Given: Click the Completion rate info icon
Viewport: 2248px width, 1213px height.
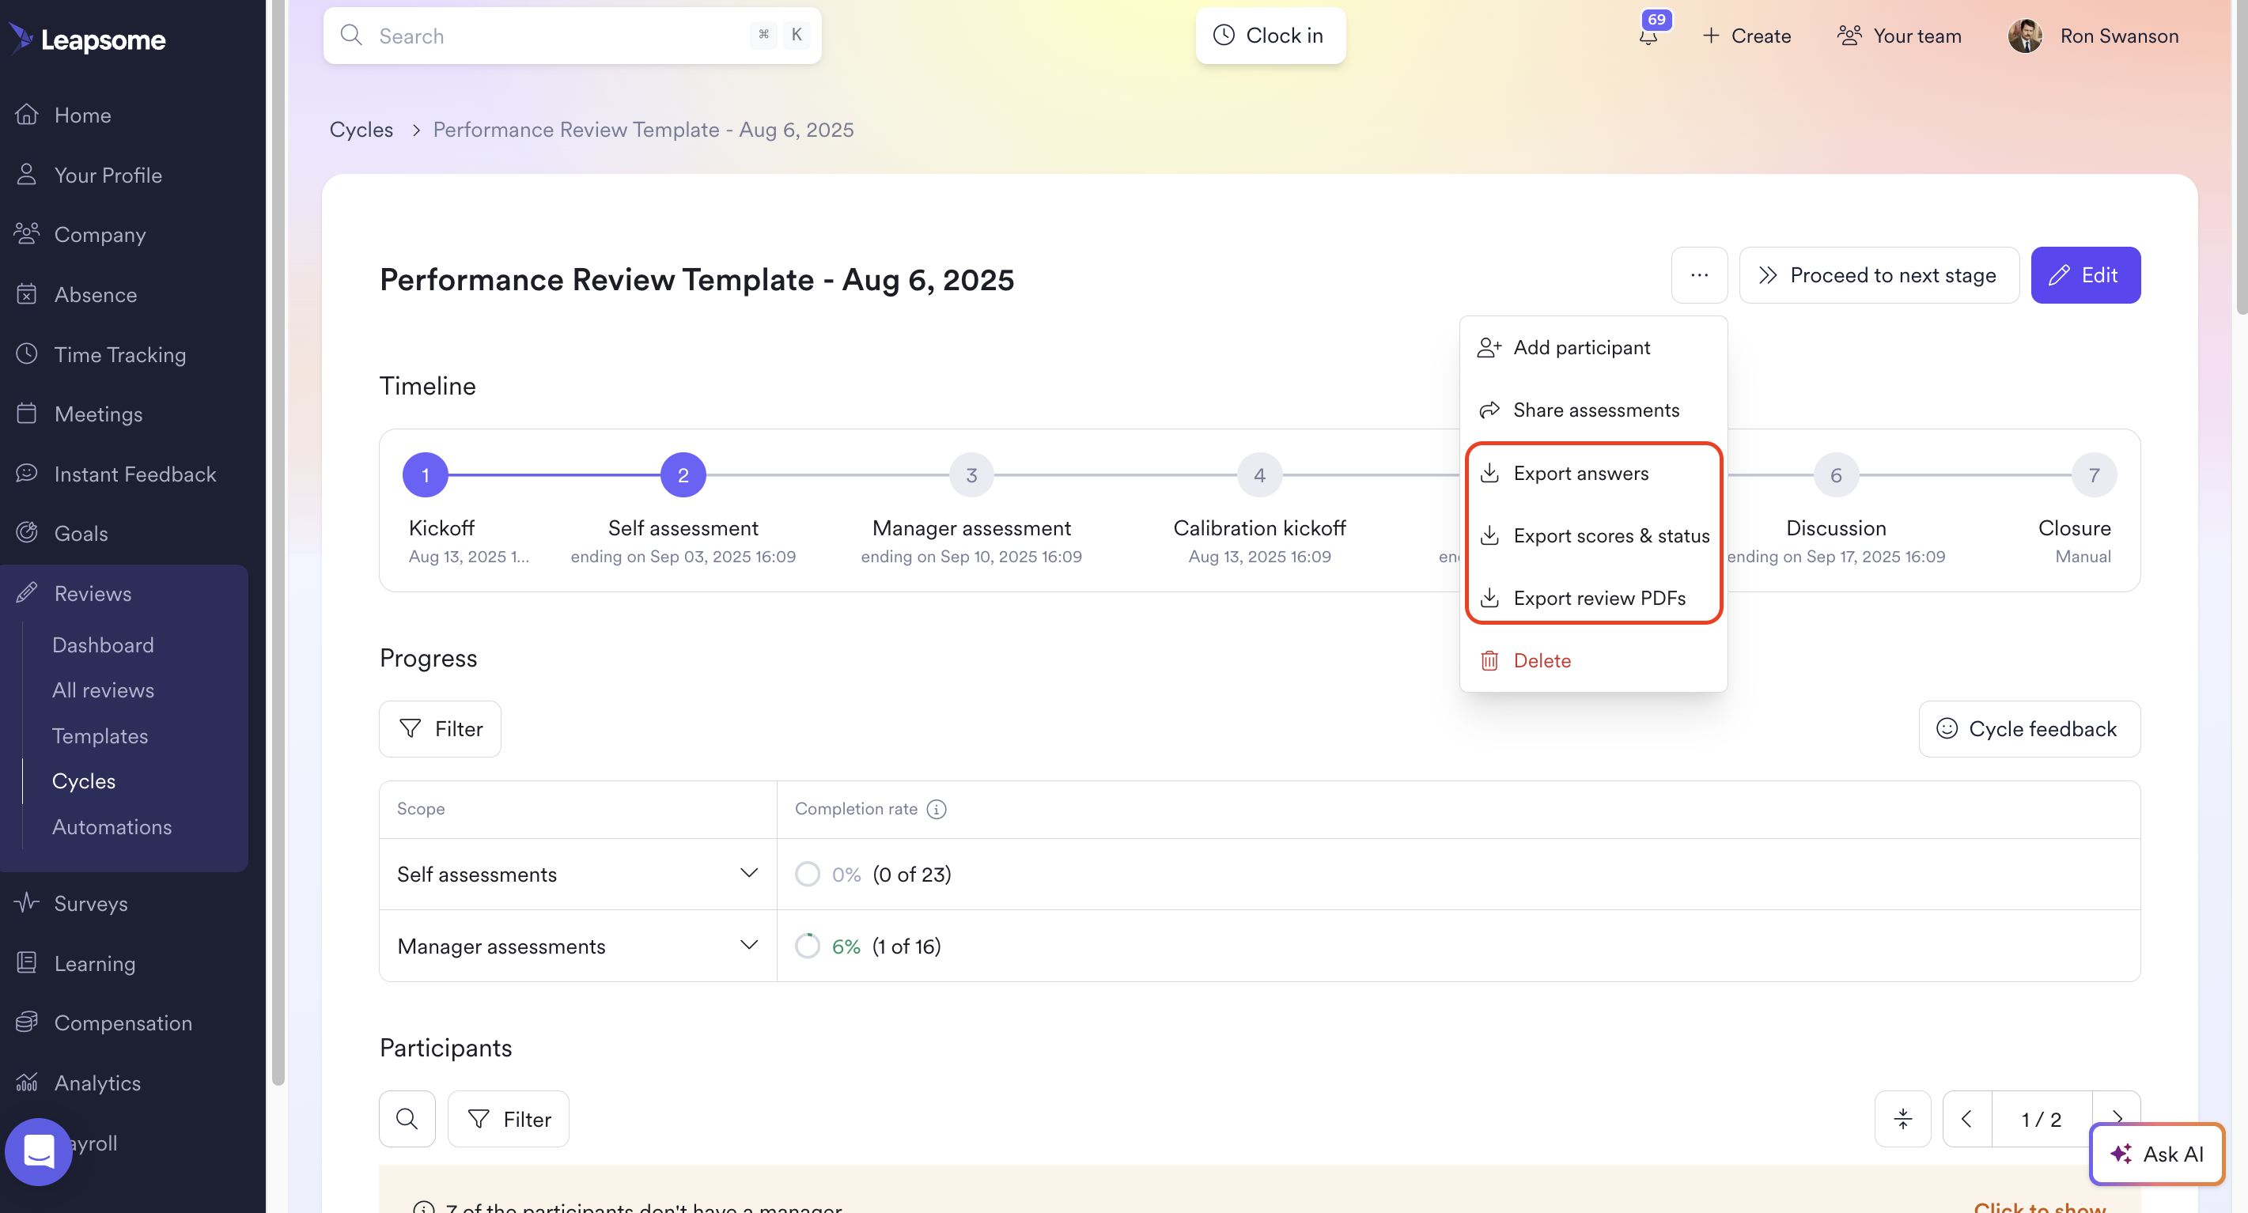Looking at the screenshot, I should click(937, 809).
